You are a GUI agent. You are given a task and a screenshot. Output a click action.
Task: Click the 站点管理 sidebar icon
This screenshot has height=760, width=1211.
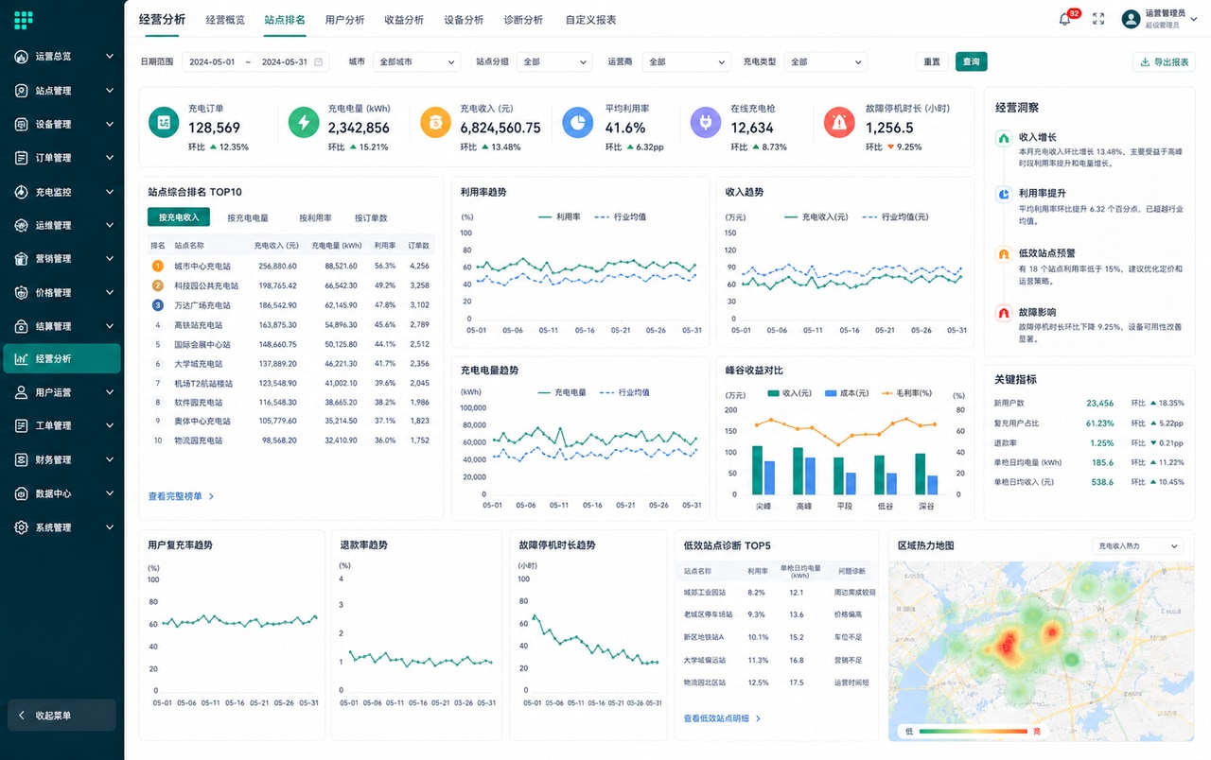click(22, 91)
